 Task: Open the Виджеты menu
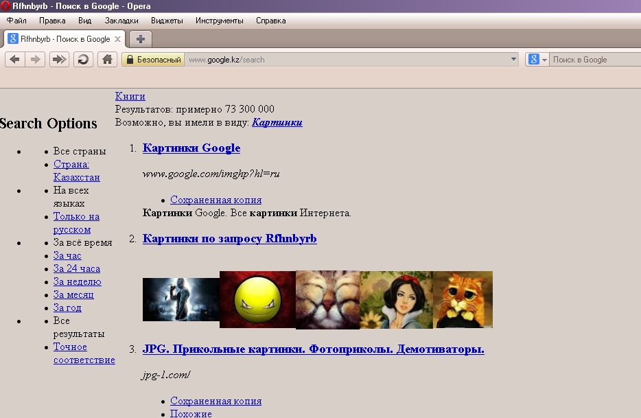click(167, 21)
